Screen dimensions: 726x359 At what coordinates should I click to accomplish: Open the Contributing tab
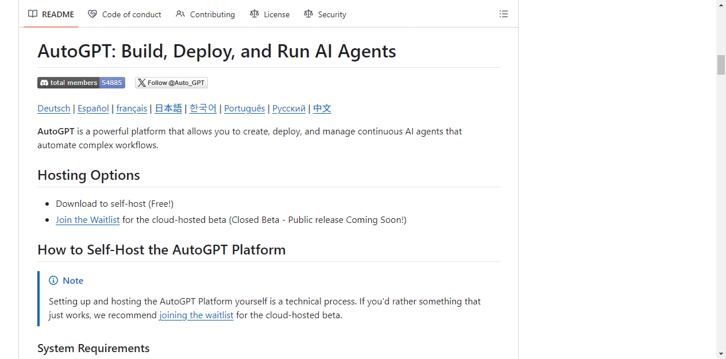click(206, 14)
